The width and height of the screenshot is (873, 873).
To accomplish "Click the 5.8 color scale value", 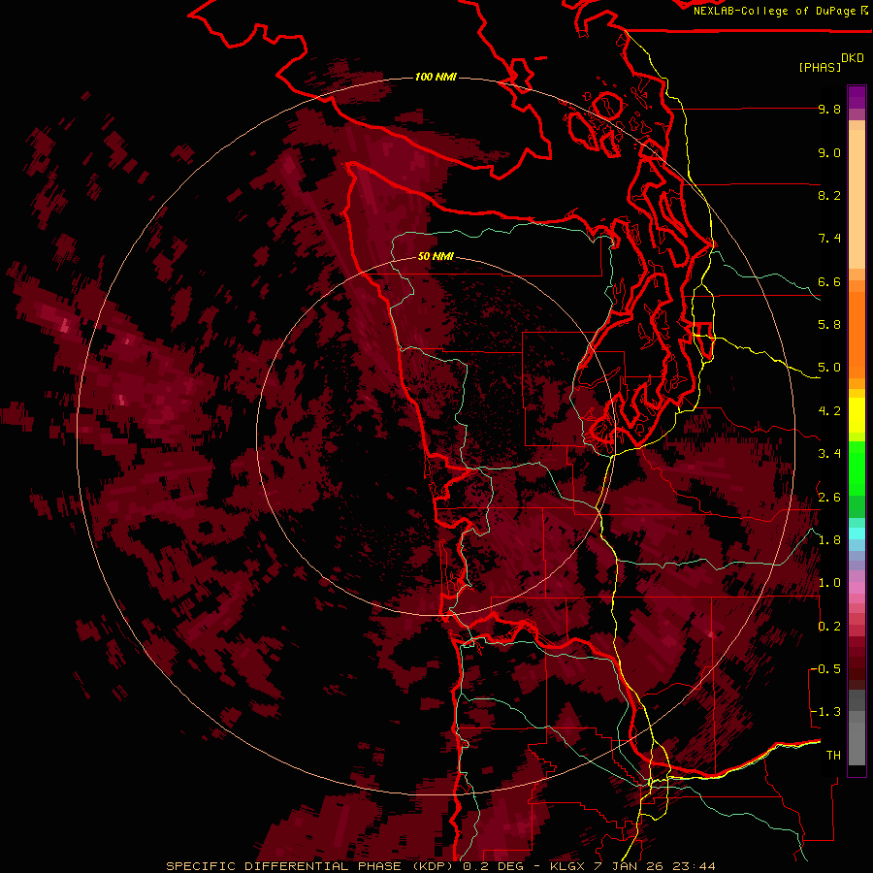I will 829,325.
